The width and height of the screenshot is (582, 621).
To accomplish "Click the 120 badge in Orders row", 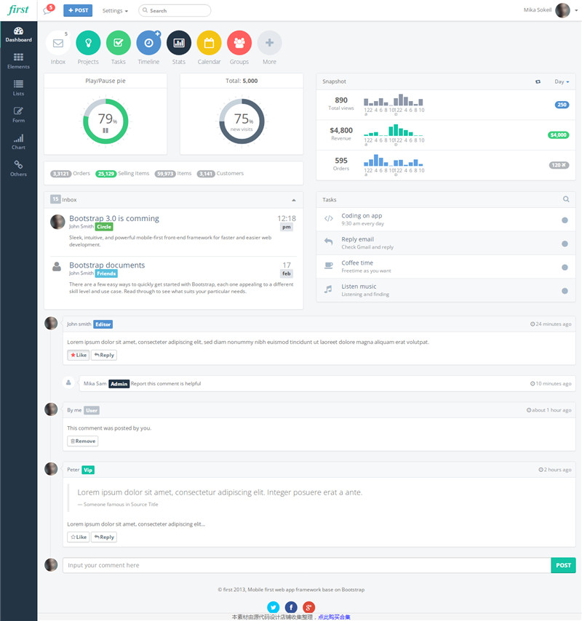I will 559,165.
